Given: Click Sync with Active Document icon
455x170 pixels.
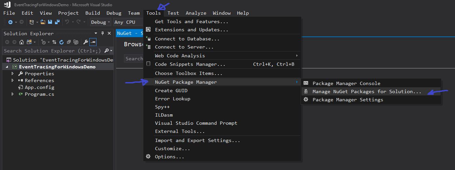Looking at the screenshot, I should click(54, 42).
